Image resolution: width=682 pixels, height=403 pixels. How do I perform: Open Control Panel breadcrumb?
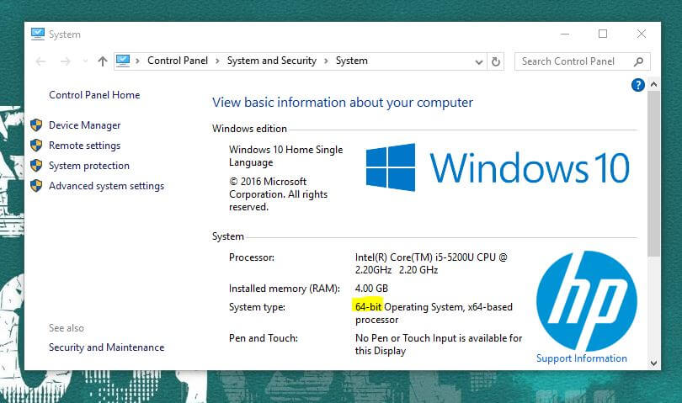pos(178,61)
